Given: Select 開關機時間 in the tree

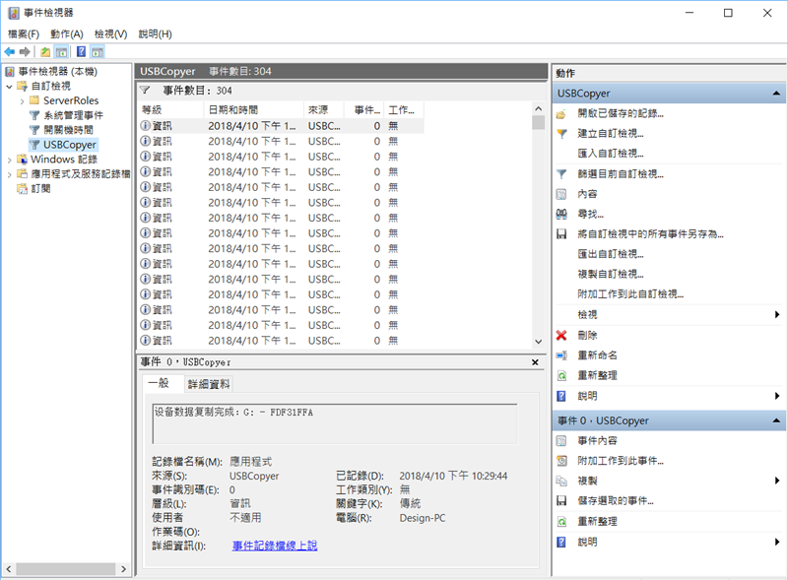Looking at the screenshot, I should pyautogui.click(x=68, y=130).
